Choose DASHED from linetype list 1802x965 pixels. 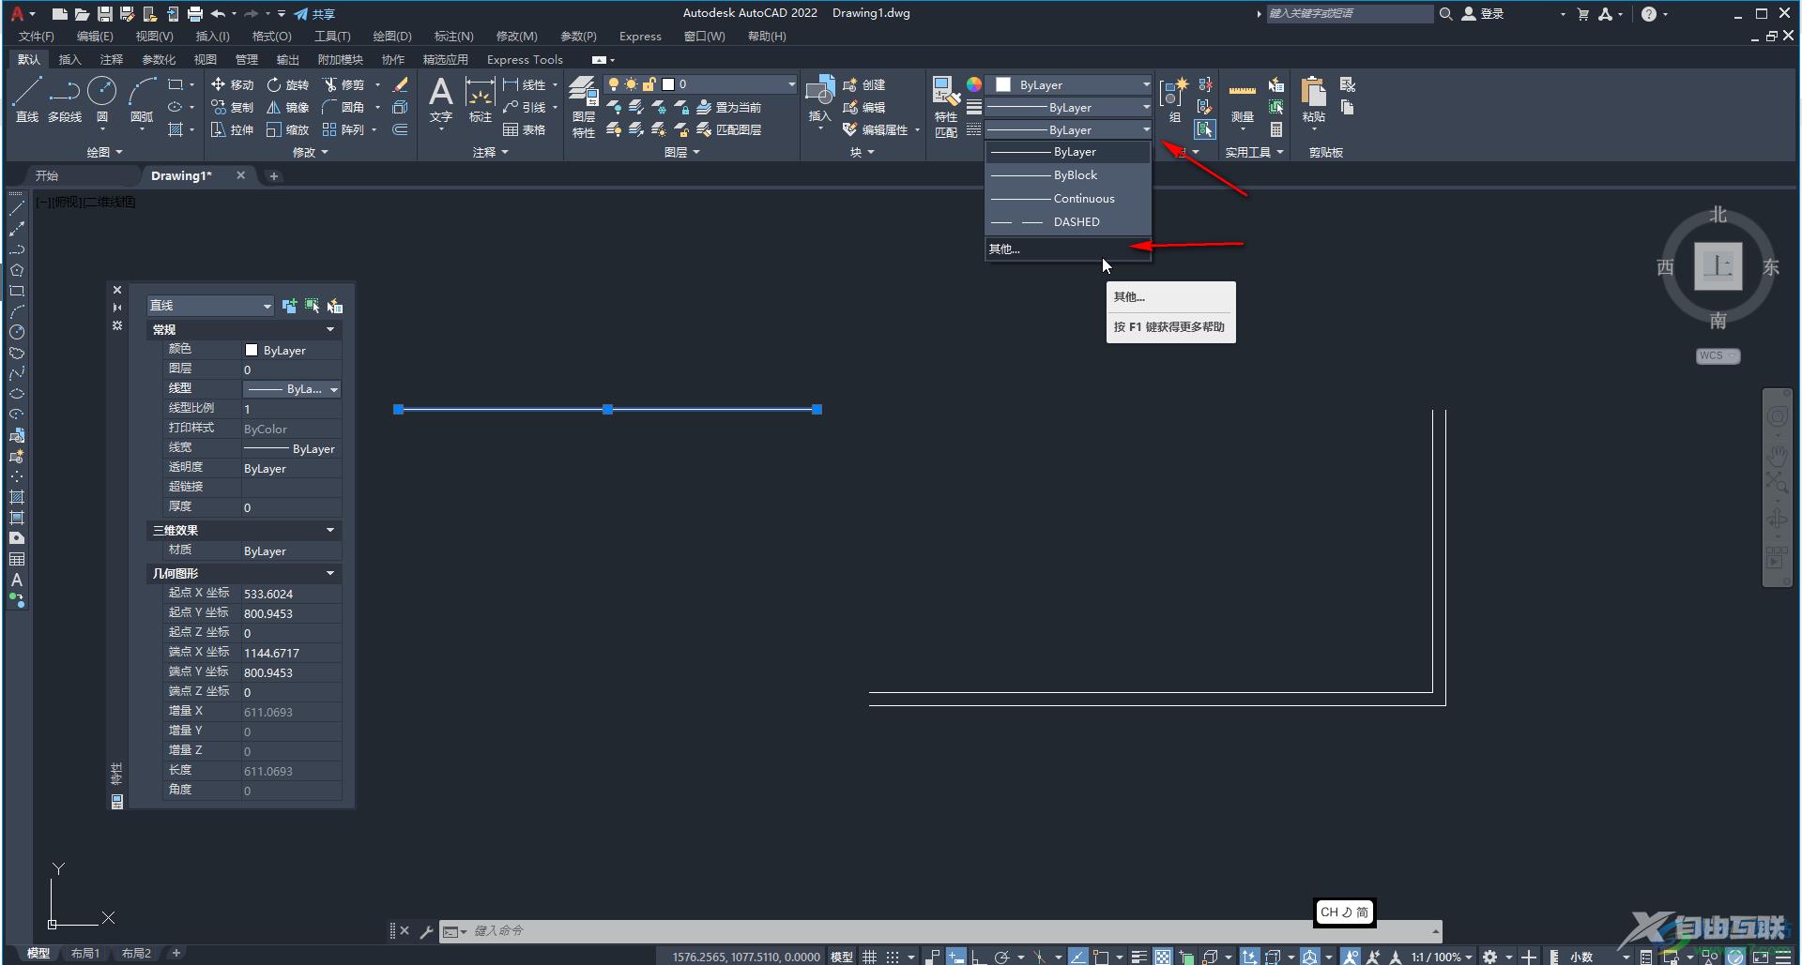(x=1068, y=222)
